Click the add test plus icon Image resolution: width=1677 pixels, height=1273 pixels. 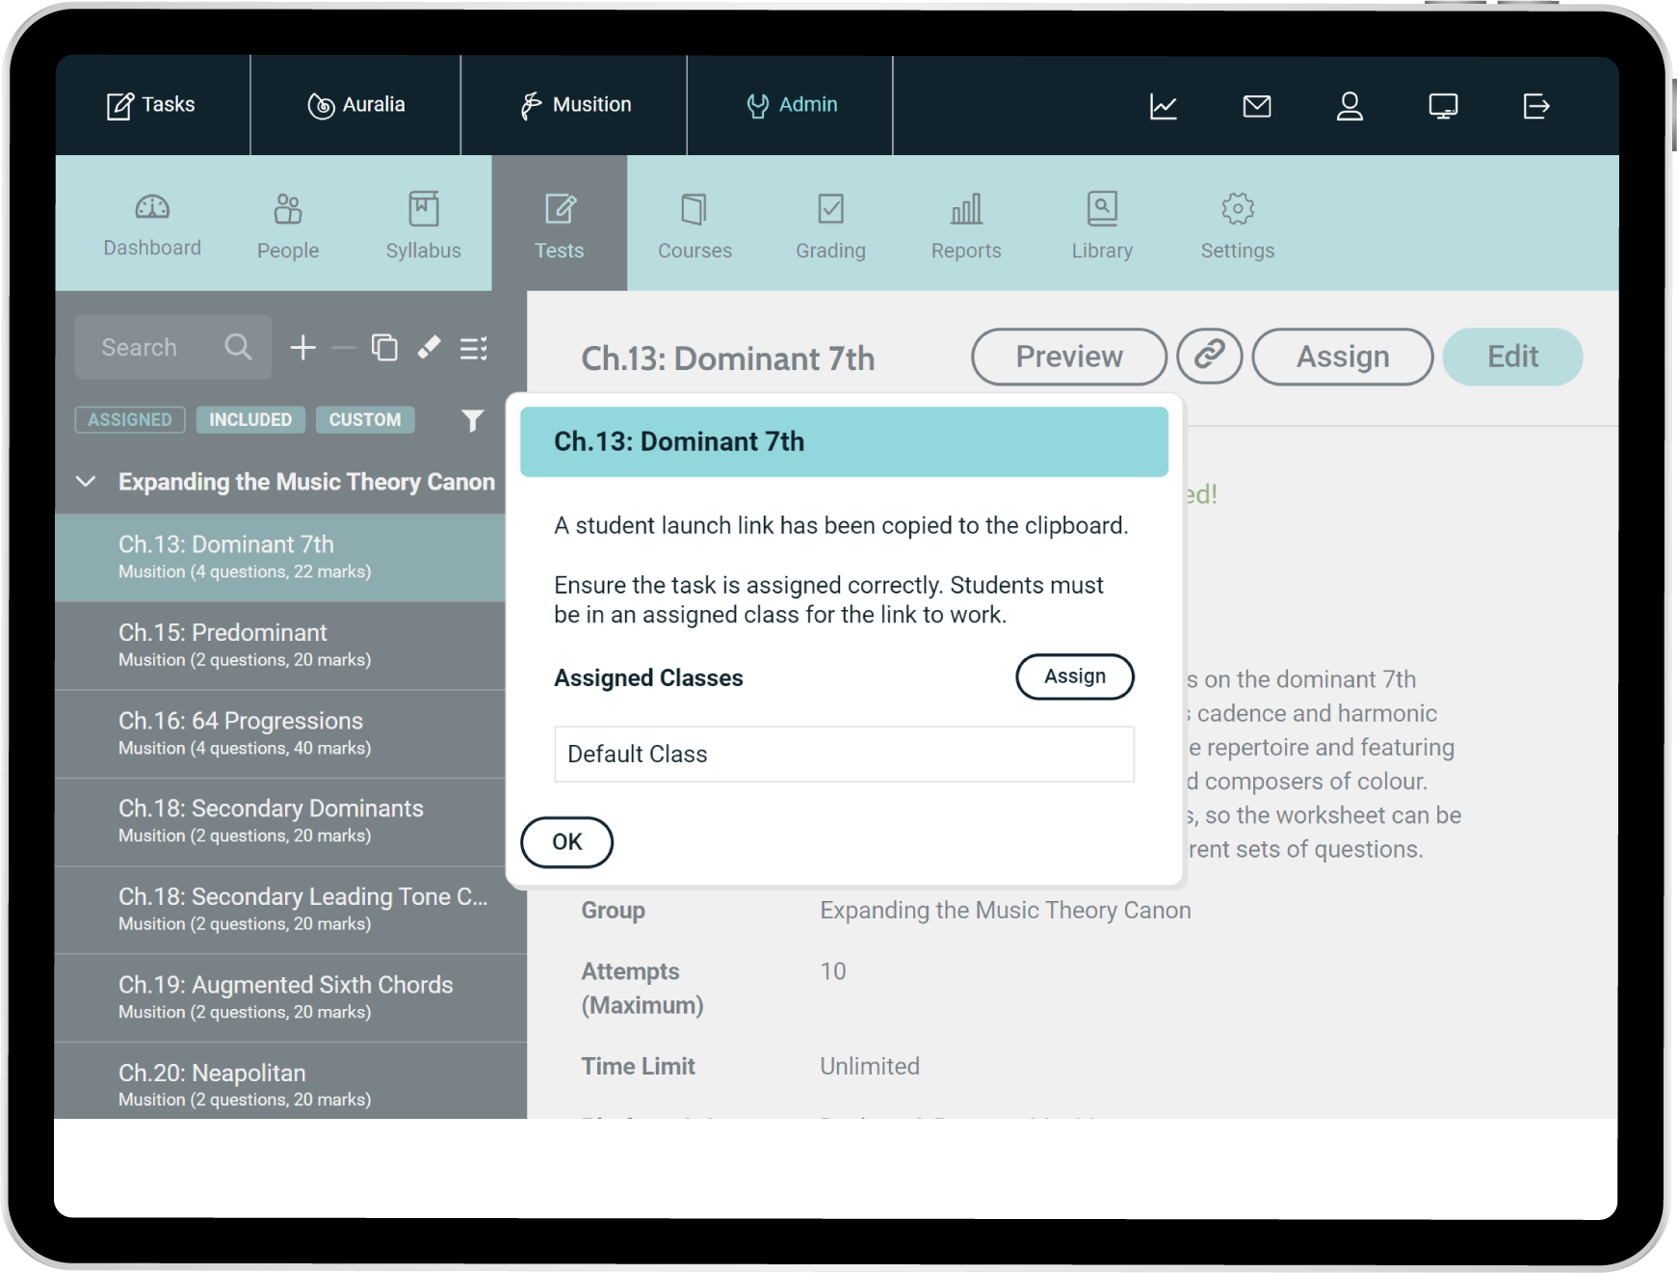(302, 348)
